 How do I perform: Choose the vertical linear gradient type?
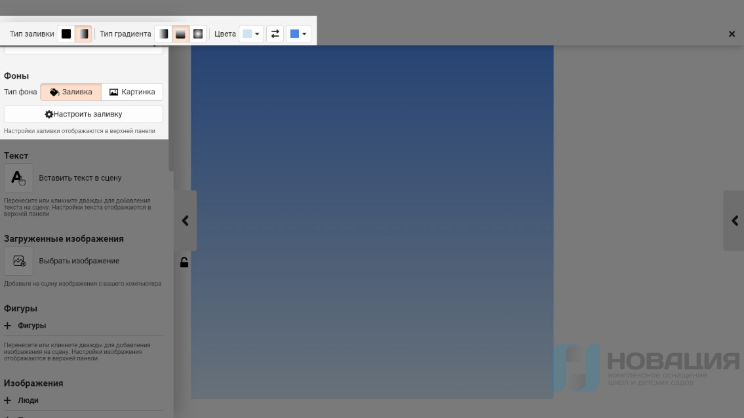[180, 34]
